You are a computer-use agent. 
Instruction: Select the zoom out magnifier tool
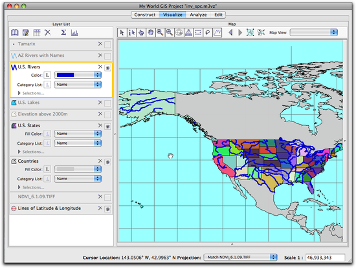pyautogui.click(x=170, y=33)
